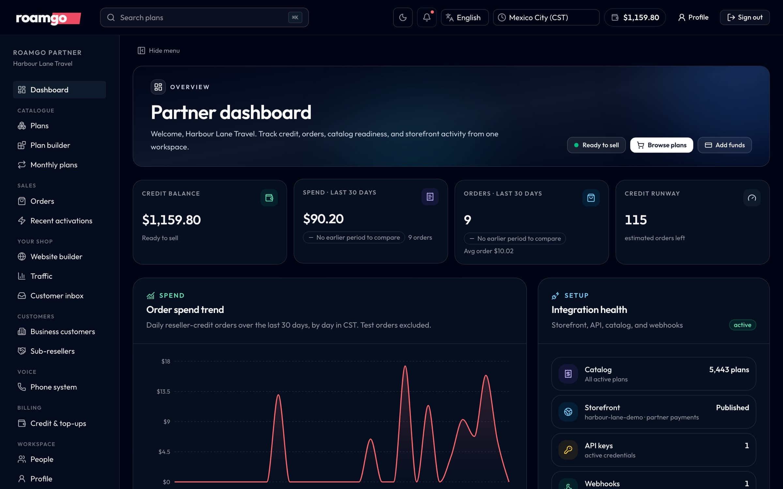Click the Credit balance wallet icon

click(x=269, y=198)
